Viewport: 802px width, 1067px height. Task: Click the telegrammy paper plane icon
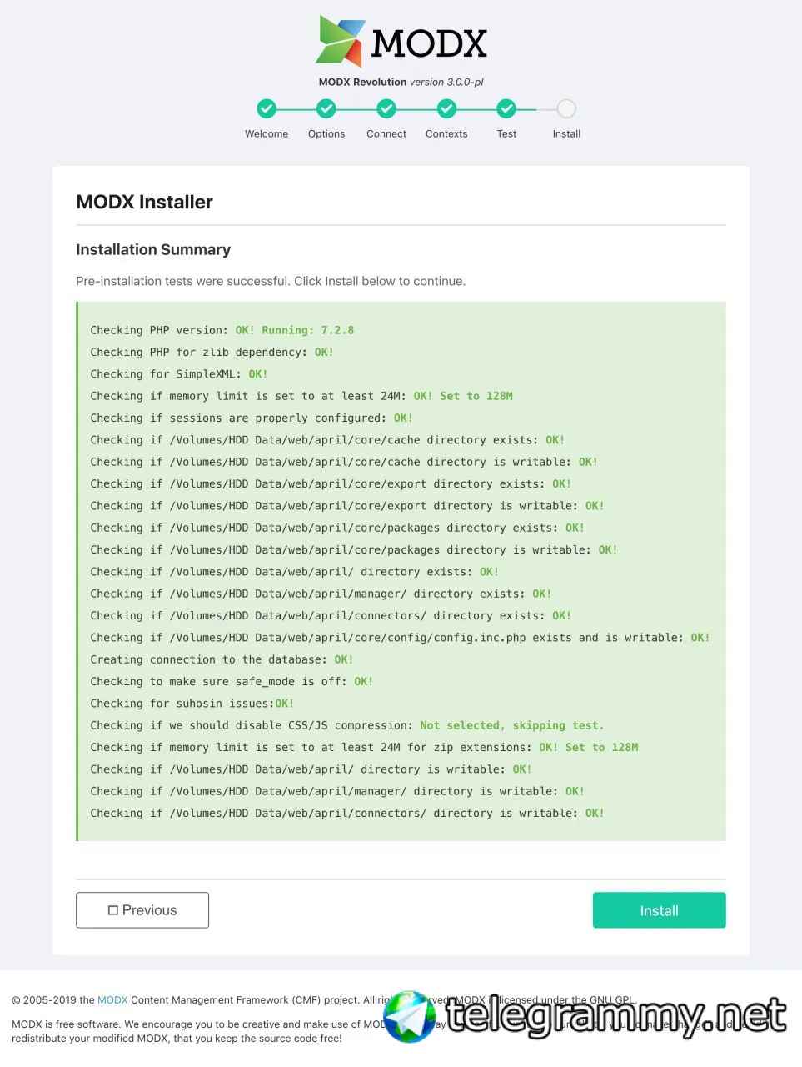click(410, 1017)
